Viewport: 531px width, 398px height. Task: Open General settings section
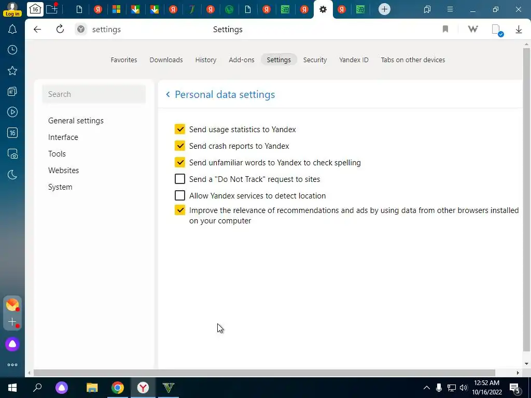(x=76, y=121)
